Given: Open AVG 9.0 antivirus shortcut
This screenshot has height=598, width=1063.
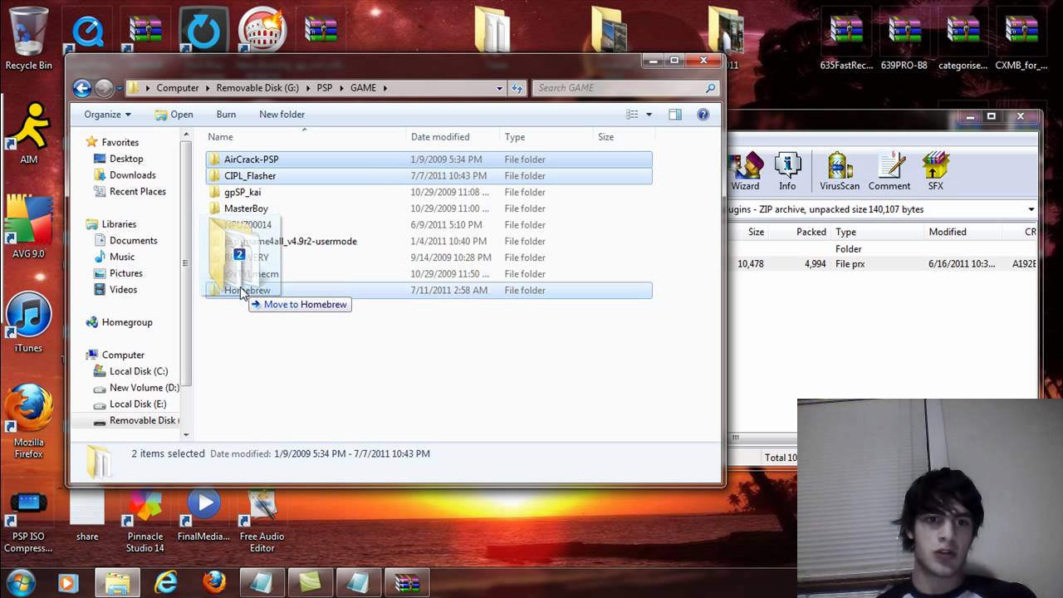Looking at the screenshot, I should 28,227.
